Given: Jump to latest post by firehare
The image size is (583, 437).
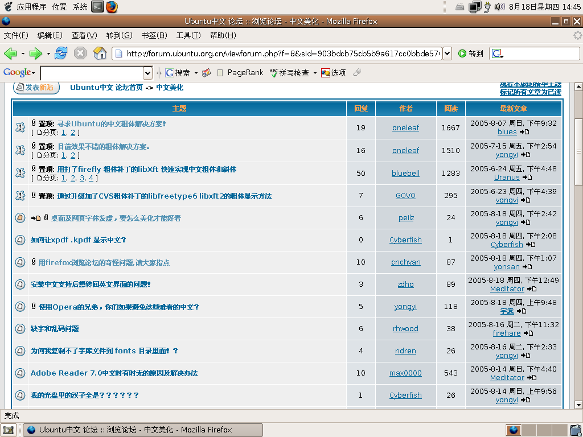Looking at the screenshot, I should pos(528,333).
